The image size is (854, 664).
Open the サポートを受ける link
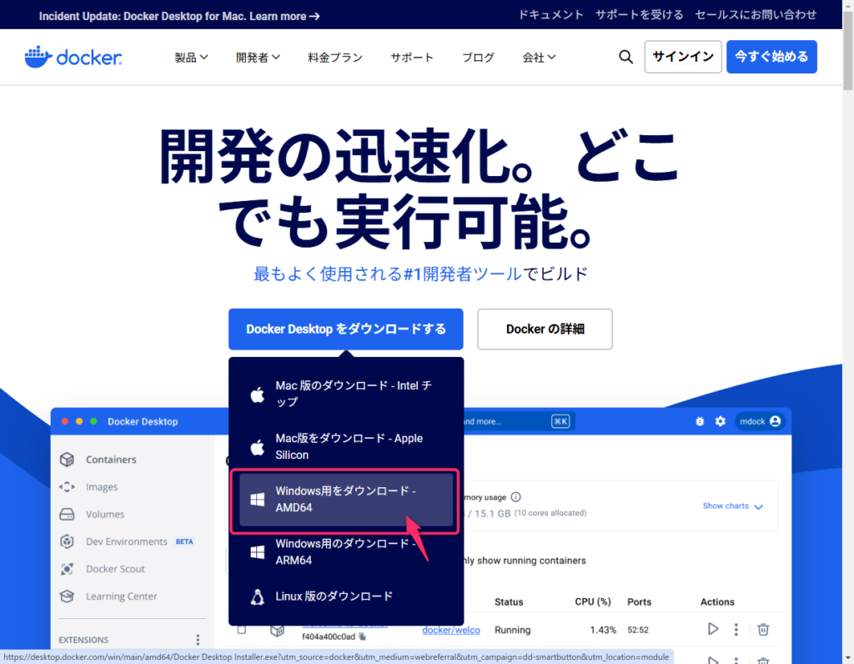coord(640,15)
